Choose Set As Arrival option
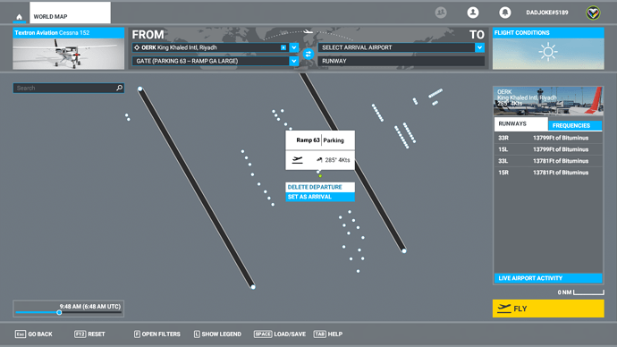Image resolution: width=617 pixels, height=347 pixels. (320, 197)
